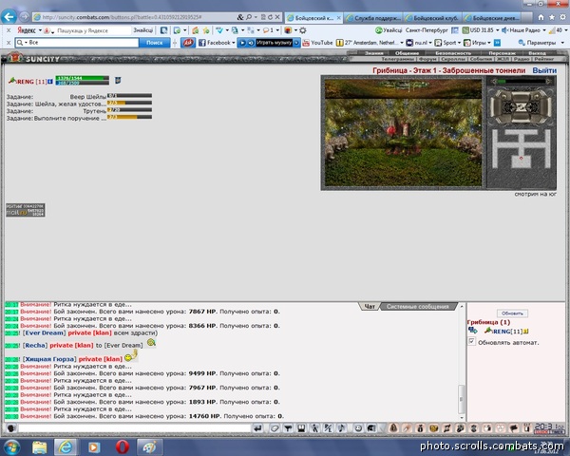Click the Выйти link to leave dungeon
Viewport: 570px width, 456px height.
544,70
